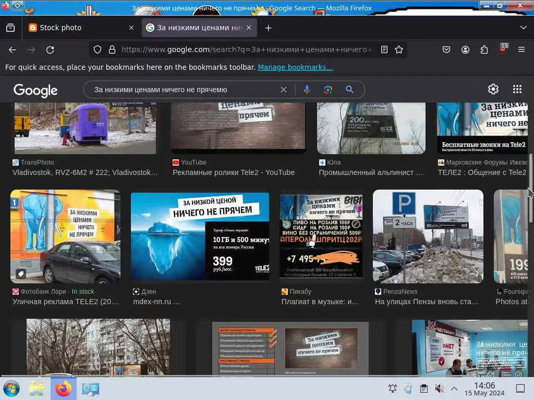This screenshot has height=400, width=534.
Task: Open Плагиат в музыке result title
Action: (x=320, y=302)
